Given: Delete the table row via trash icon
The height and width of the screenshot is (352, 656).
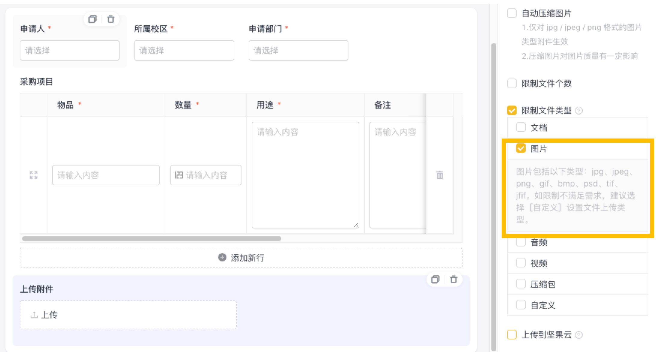Looking at the screenshot, I should (439, 175).
